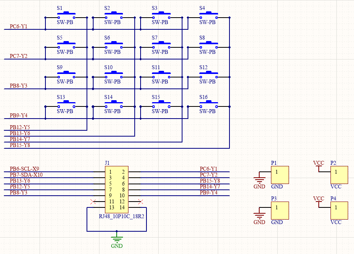Select PC6-Y1 net label on S1 row

click(x=18, y=26)
